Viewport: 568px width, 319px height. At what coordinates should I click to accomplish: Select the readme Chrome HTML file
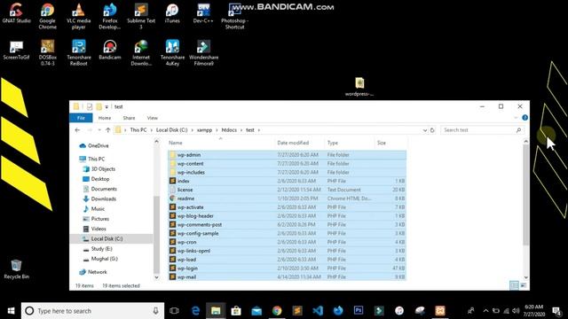point(287,198)
